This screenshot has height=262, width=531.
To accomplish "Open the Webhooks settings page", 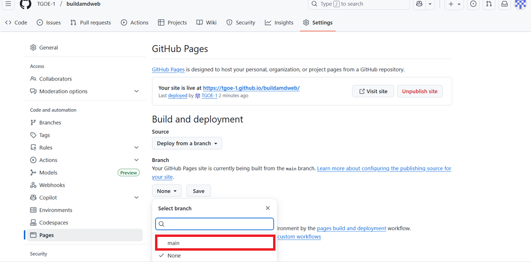I will 52,185.
